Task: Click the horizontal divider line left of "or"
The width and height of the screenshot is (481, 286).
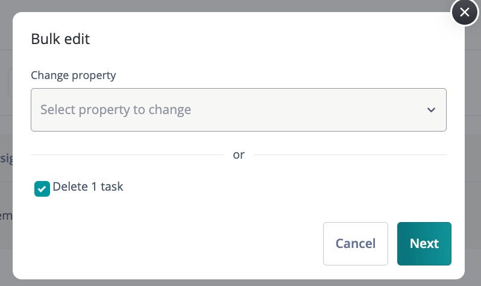Action: [x=127, y=155]
